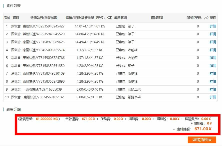
Task: Open 詳情 link for row 8 tracking 773158350272890
Action: tap(213, 81)
